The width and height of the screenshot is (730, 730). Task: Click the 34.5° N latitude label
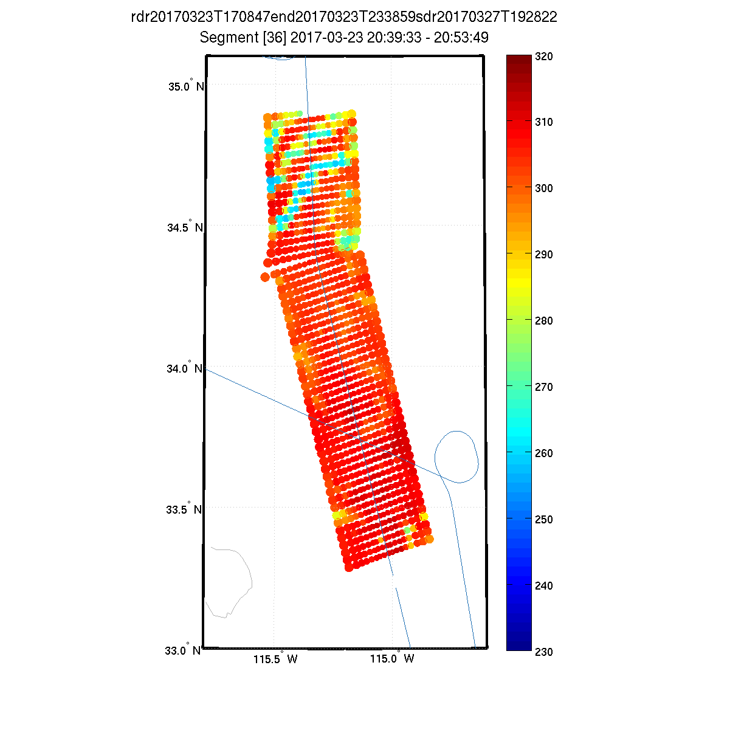pos(185,227)
